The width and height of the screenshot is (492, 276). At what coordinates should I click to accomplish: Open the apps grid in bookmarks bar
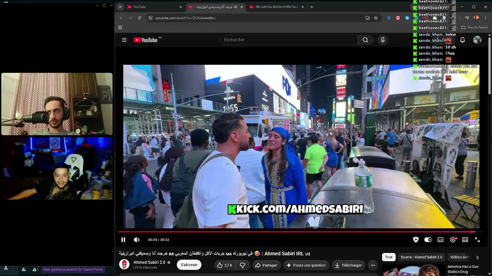pyautogui.click(x=120, y=28)
